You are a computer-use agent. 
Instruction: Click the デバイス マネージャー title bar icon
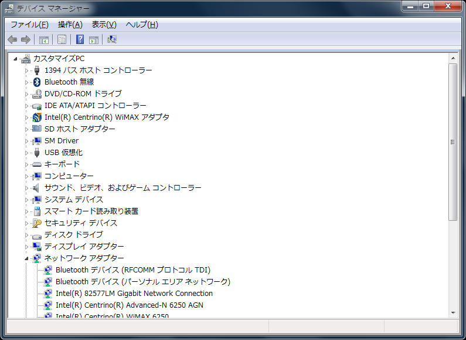tap(9, 9)
